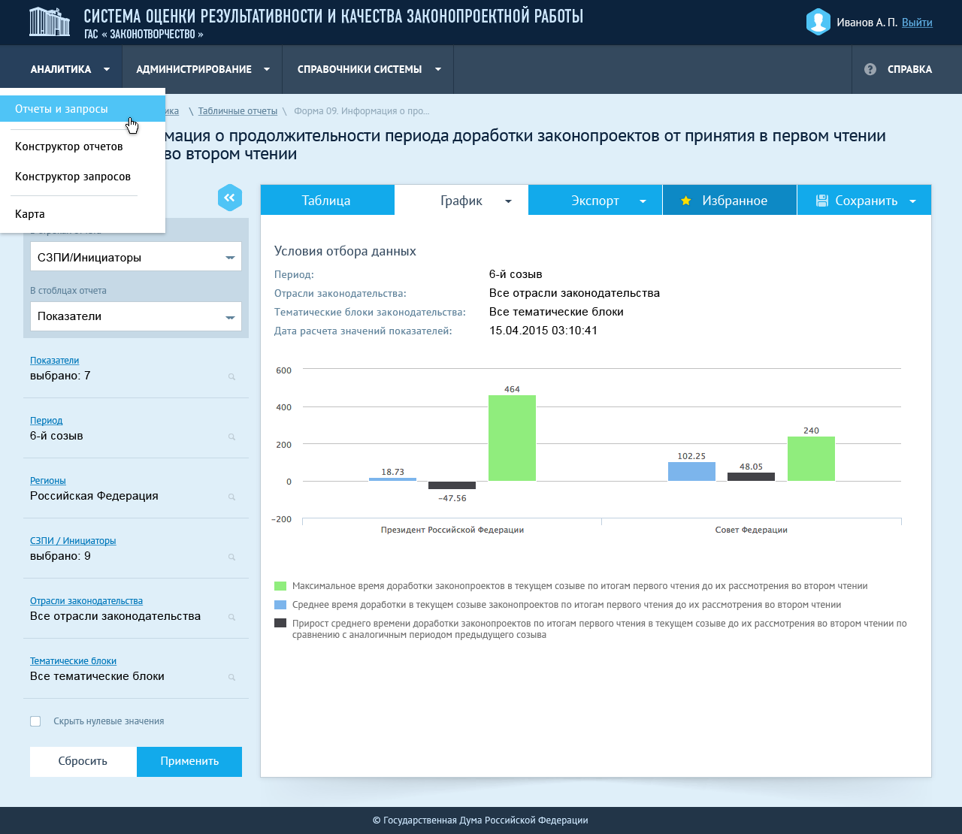Image resolution: width=962 pixels, height=834 pixels.
Task: Click the dark legend swatch for Прирост среднего
Action: (x=280, y=623)
